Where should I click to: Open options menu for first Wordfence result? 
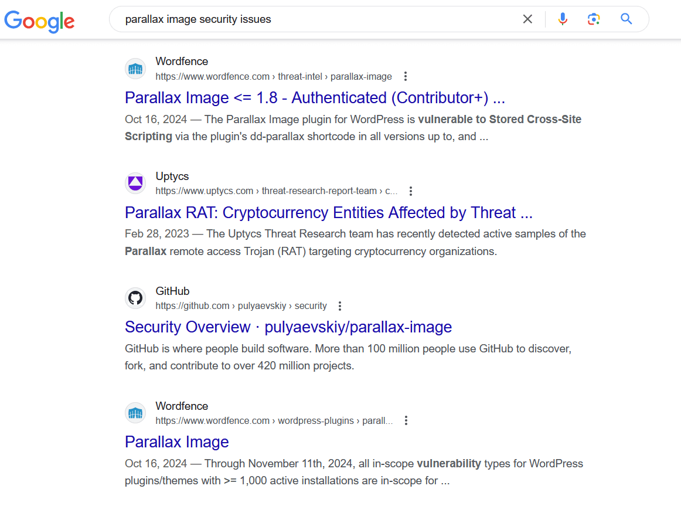pos(405,76)
